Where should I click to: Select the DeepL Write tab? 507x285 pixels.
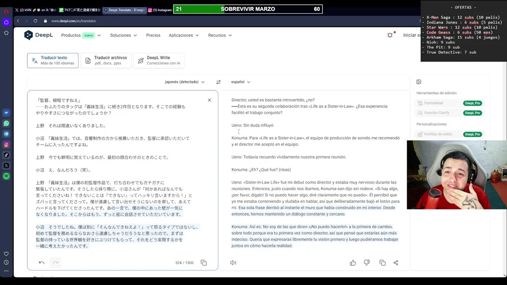pyautogui.click(x=159, y=61)
